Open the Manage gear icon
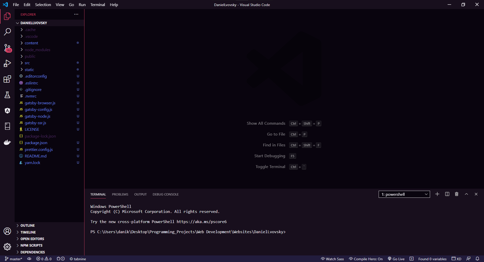484x262 pixels. tap(7, 247)
